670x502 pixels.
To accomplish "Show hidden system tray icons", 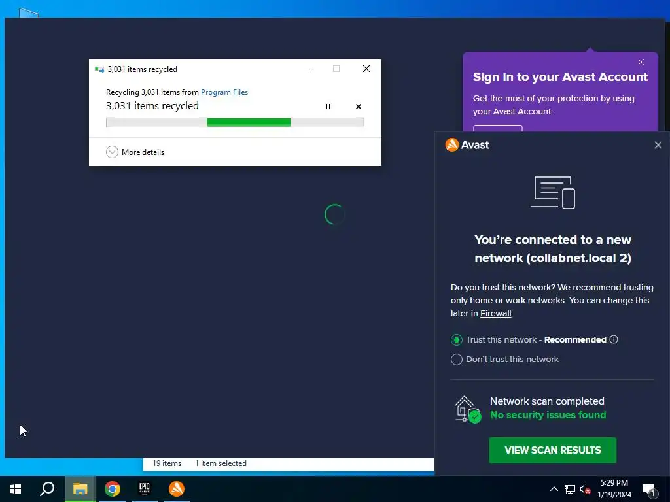I will 554,489.
